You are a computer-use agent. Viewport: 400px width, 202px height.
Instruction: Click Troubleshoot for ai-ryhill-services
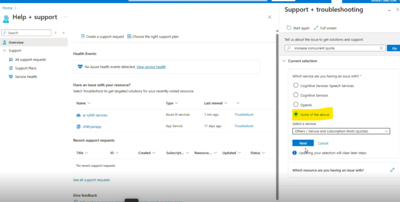coord(244,115)
